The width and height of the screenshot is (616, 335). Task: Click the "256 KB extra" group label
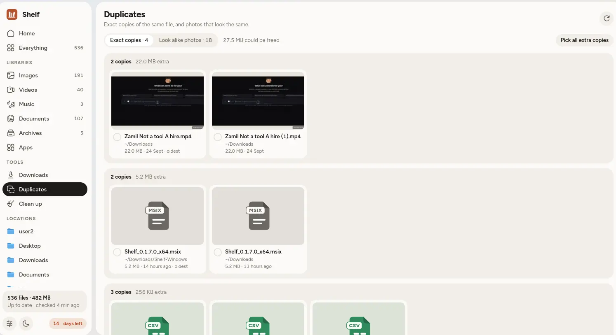[x=151, y=292]
